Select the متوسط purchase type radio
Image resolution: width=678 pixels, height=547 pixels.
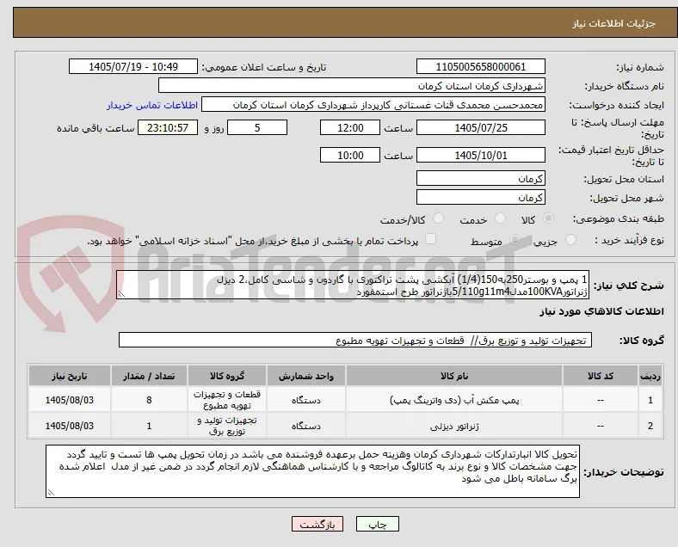click(x=515, y=240)
